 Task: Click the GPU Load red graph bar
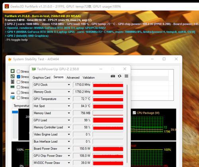tap(108, 120)
